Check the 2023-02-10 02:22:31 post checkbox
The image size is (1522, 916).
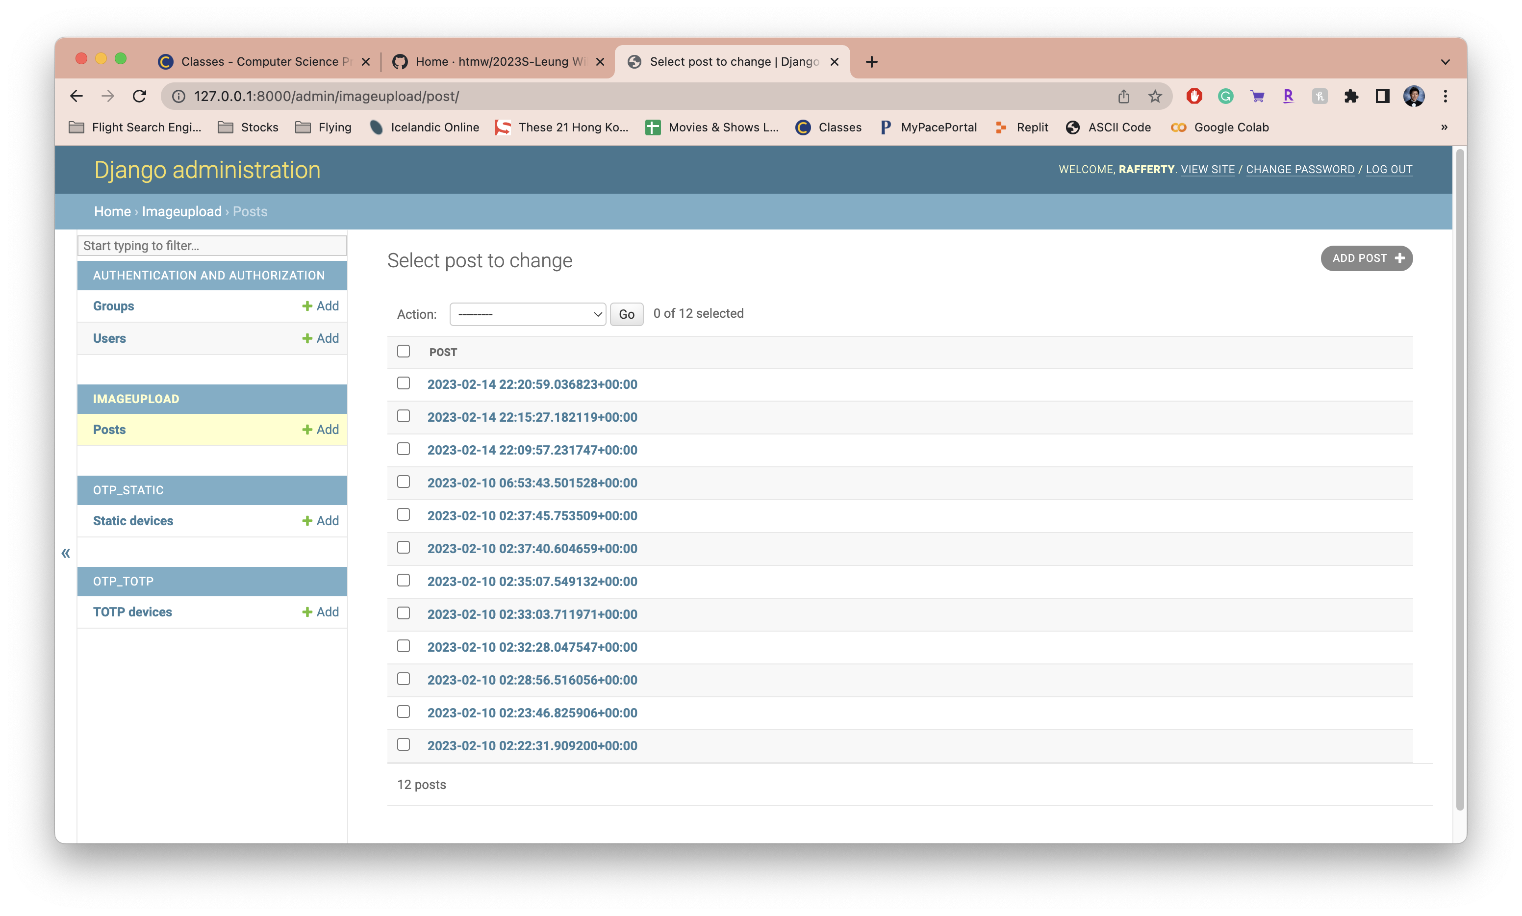[x=404, y=744]
